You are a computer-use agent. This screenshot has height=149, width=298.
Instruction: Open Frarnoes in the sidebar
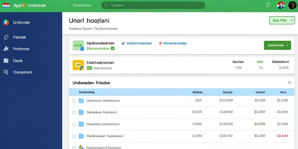[x=19, y=37]
